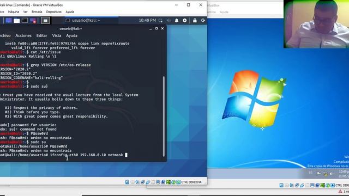This screenshot has height=196, width=349.
Task: Open the terminal launcher in Kali panel
Action: [25, 21]
